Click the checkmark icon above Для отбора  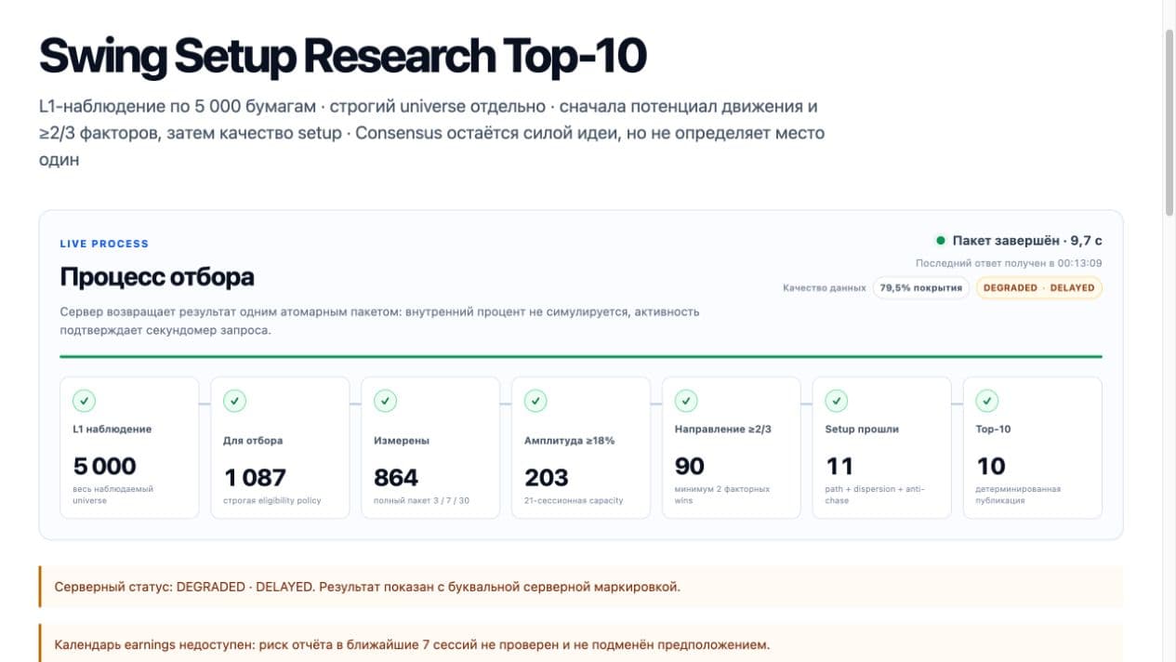[234, 401]
